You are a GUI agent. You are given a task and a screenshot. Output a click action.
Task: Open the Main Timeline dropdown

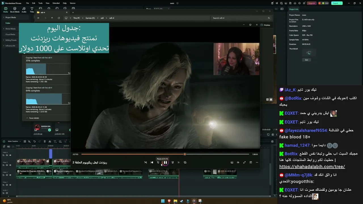14,141
